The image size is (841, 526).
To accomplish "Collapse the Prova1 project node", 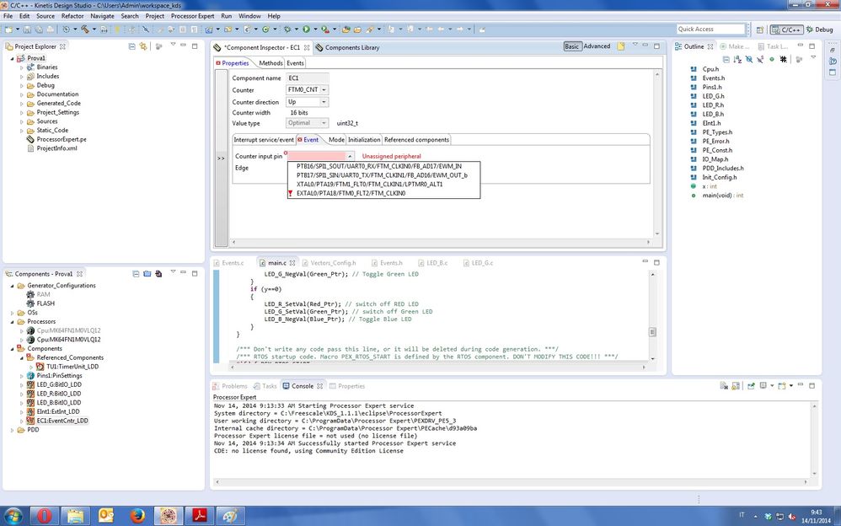I will [13, 58].
